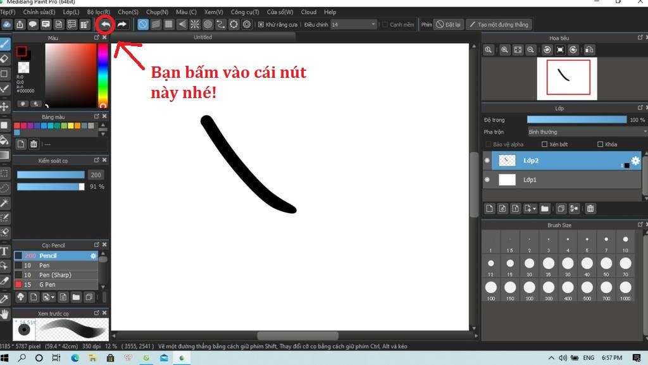This screenshot has height=365, width=648.
Task: Select the G Pen brush
Action: pyautogui.click(x=56, y=285)
